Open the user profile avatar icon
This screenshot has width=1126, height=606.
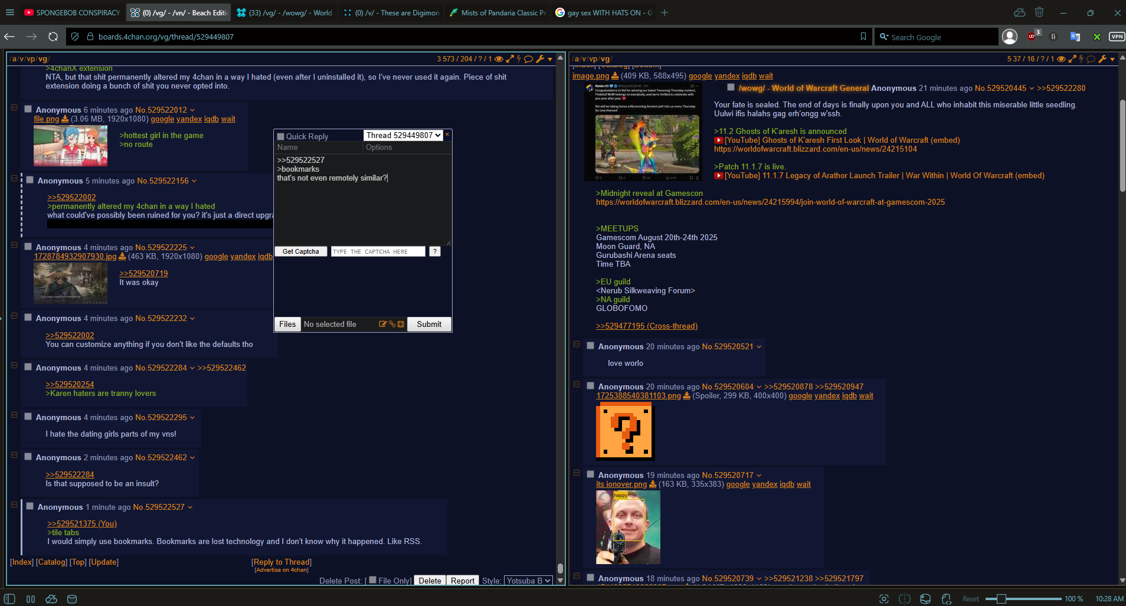[1010, 37]
